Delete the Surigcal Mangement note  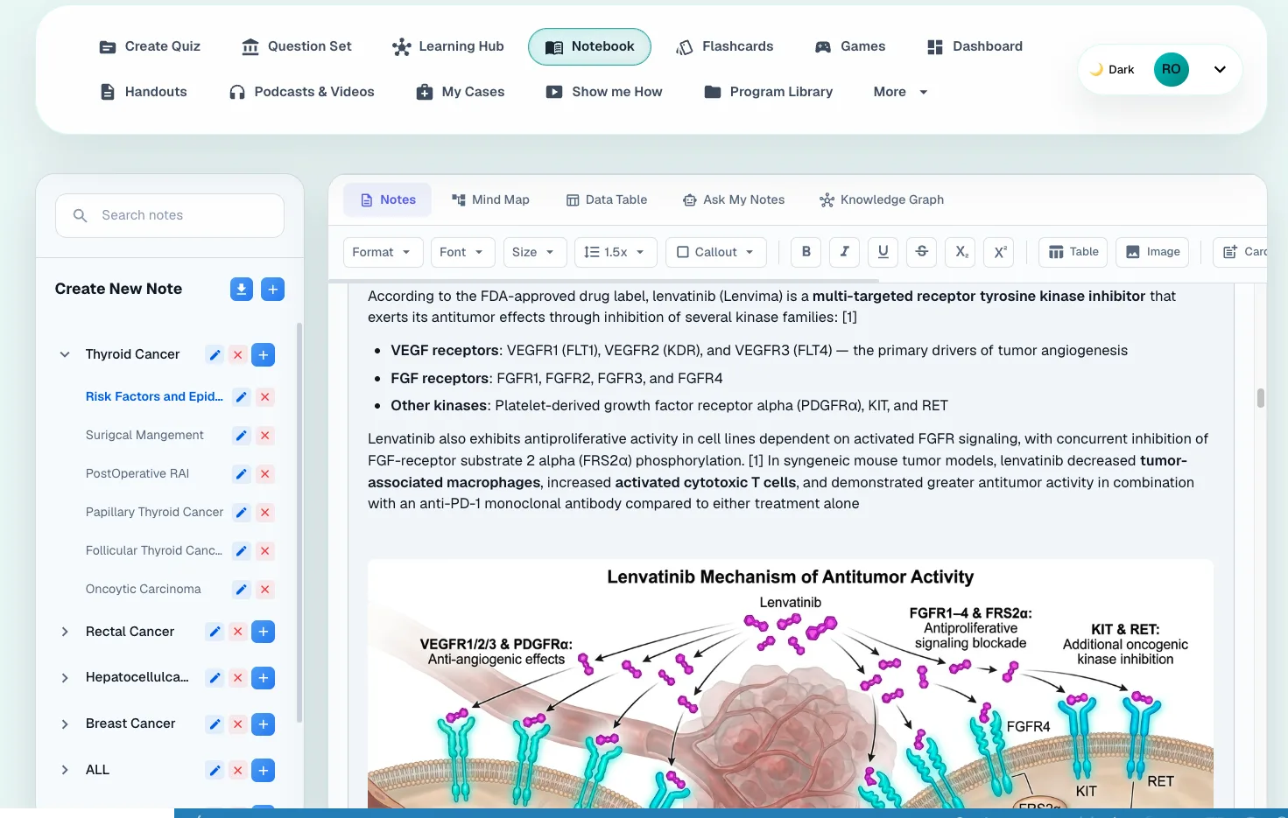[264, 435]
